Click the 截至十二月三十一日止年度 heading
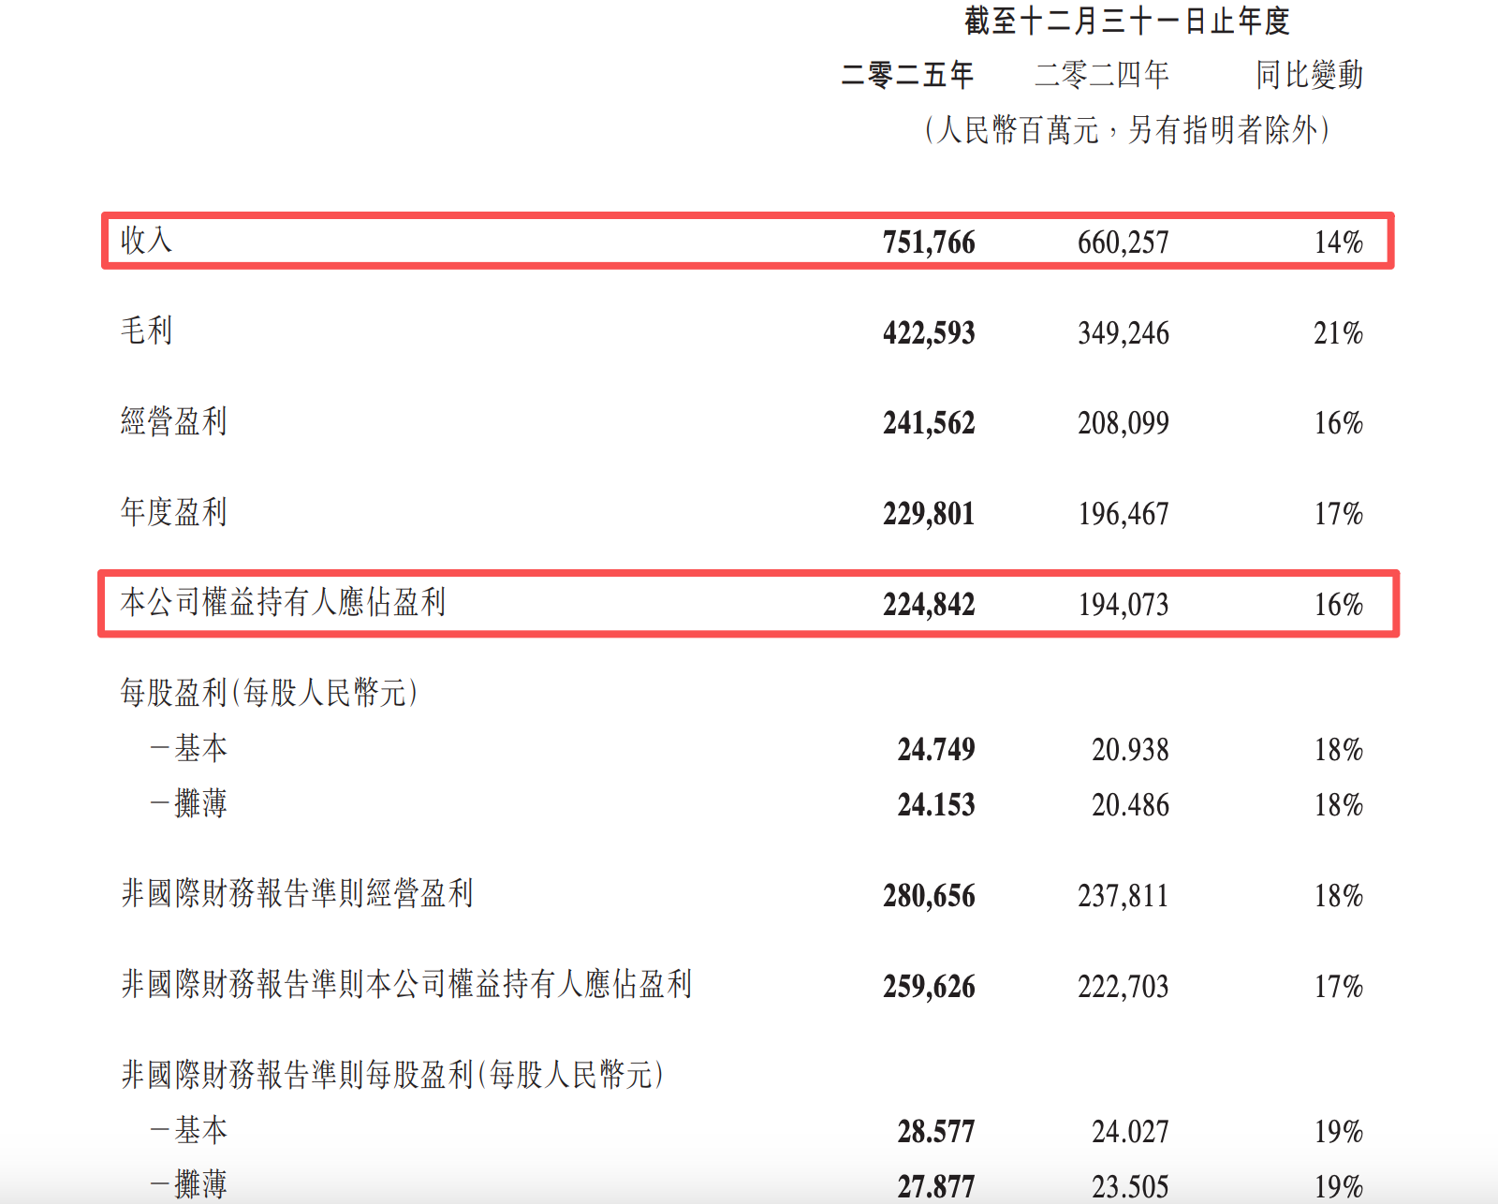1498x1204 pixels. coord(1127,21)
